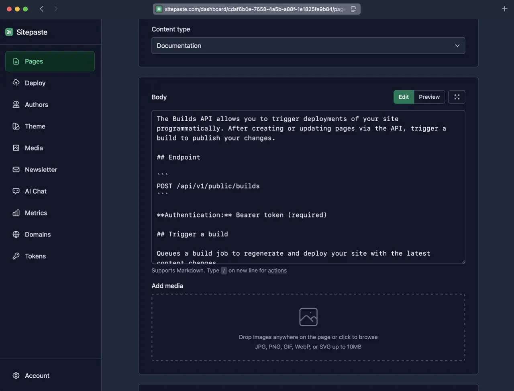This screenshot has width=514, height=391.
Task: Open the Content type dropdown
Action: pos(308,46)
